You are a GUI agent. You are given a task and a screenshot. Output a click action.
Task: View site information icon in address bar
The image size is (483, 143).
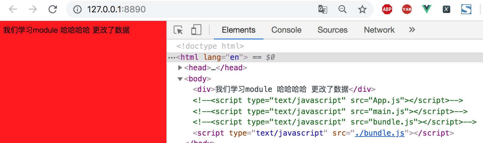77,10
